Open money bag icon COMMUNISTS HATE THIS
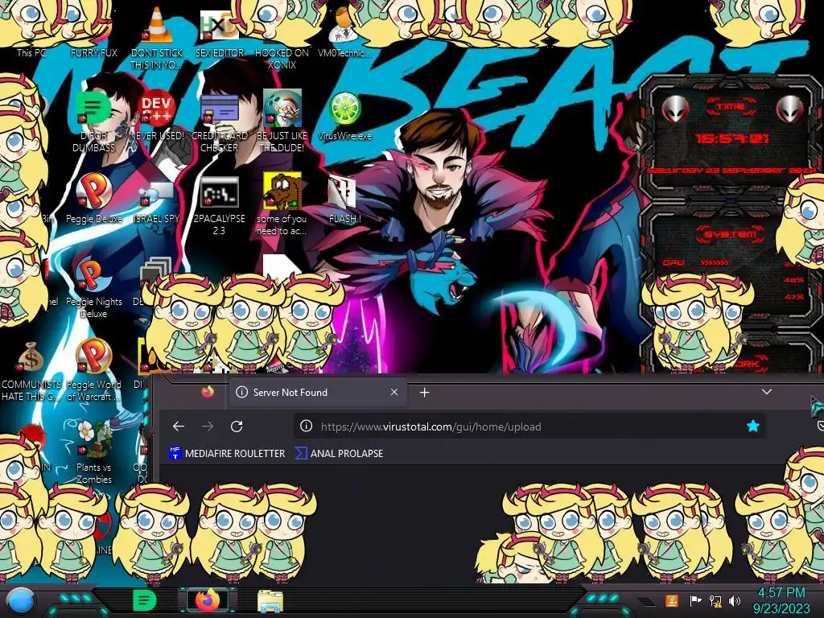 coord(31,370)
